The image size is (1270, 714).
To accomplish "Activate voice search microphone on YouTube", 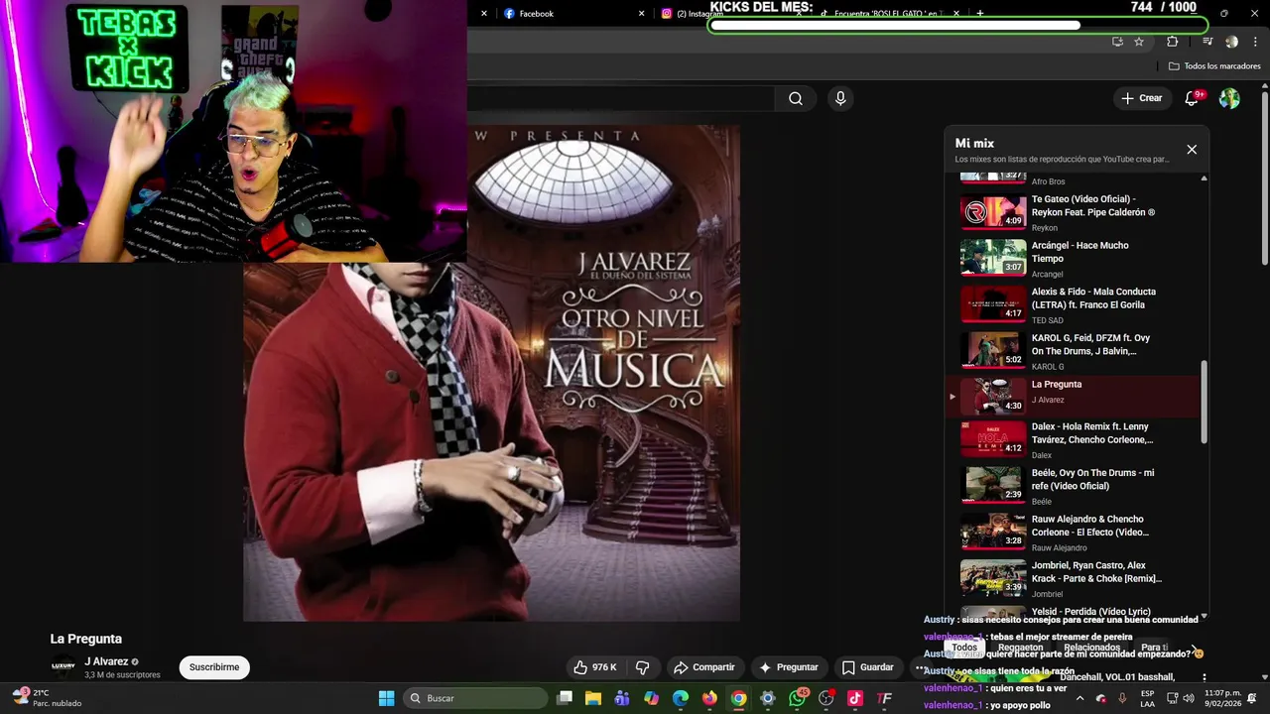I will [x=840, y=98].
